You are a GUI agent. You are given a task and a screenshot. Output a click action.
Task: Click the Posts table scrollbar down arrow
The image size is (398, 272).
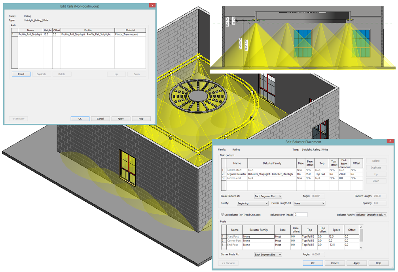[x=361, y=247]
